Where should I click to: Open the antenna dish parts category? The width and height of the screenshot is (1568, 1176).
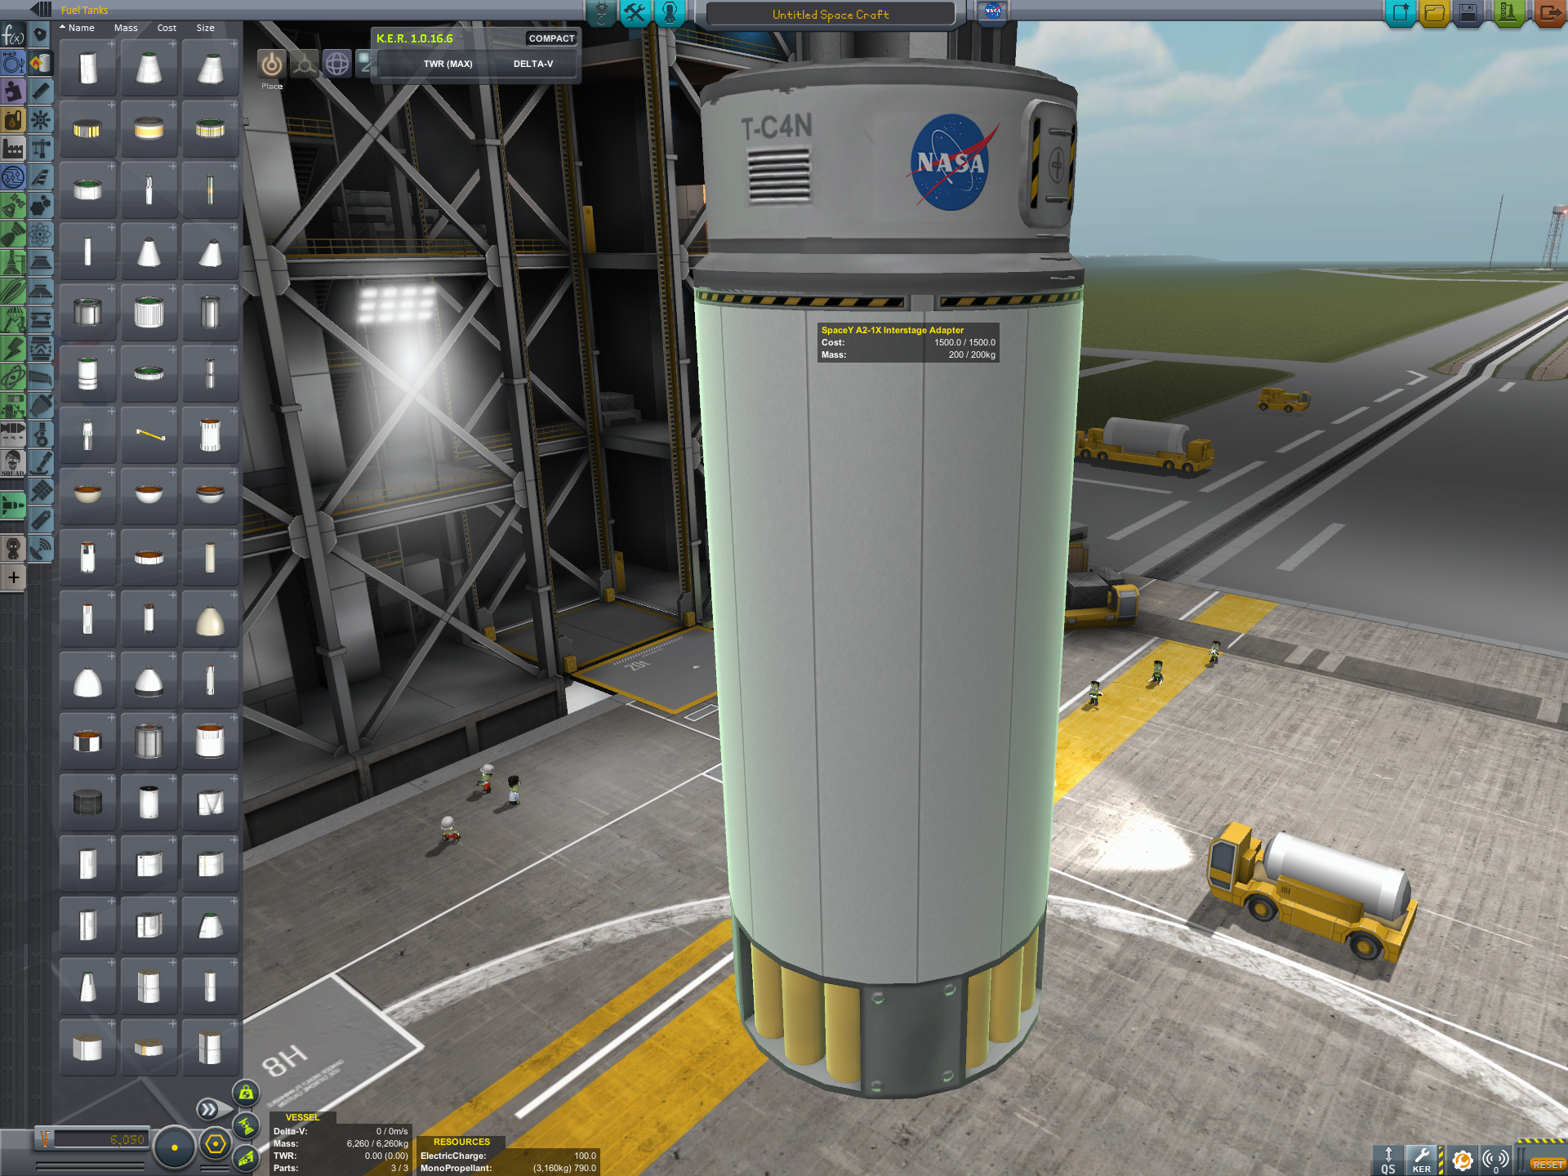pyautogui.click(x=40, y=548)
